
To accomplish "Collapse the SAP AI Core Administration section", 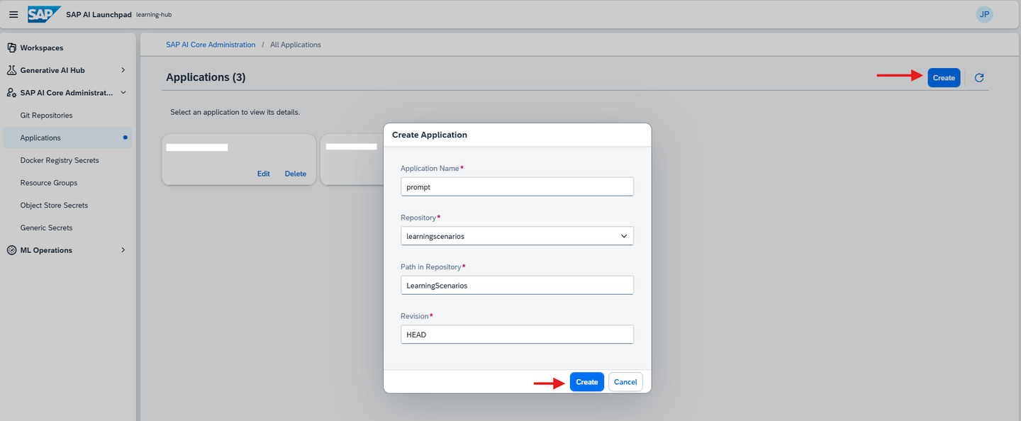I will click(x=123, y=93).
